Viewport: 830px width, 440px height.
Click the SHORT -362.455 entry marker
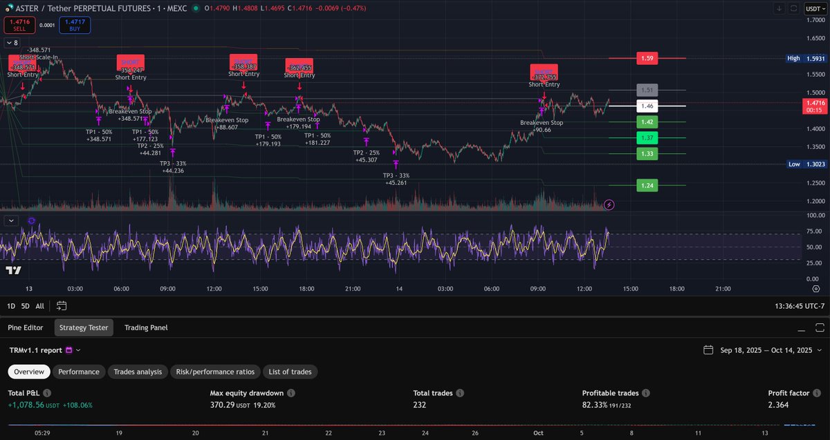299,67
